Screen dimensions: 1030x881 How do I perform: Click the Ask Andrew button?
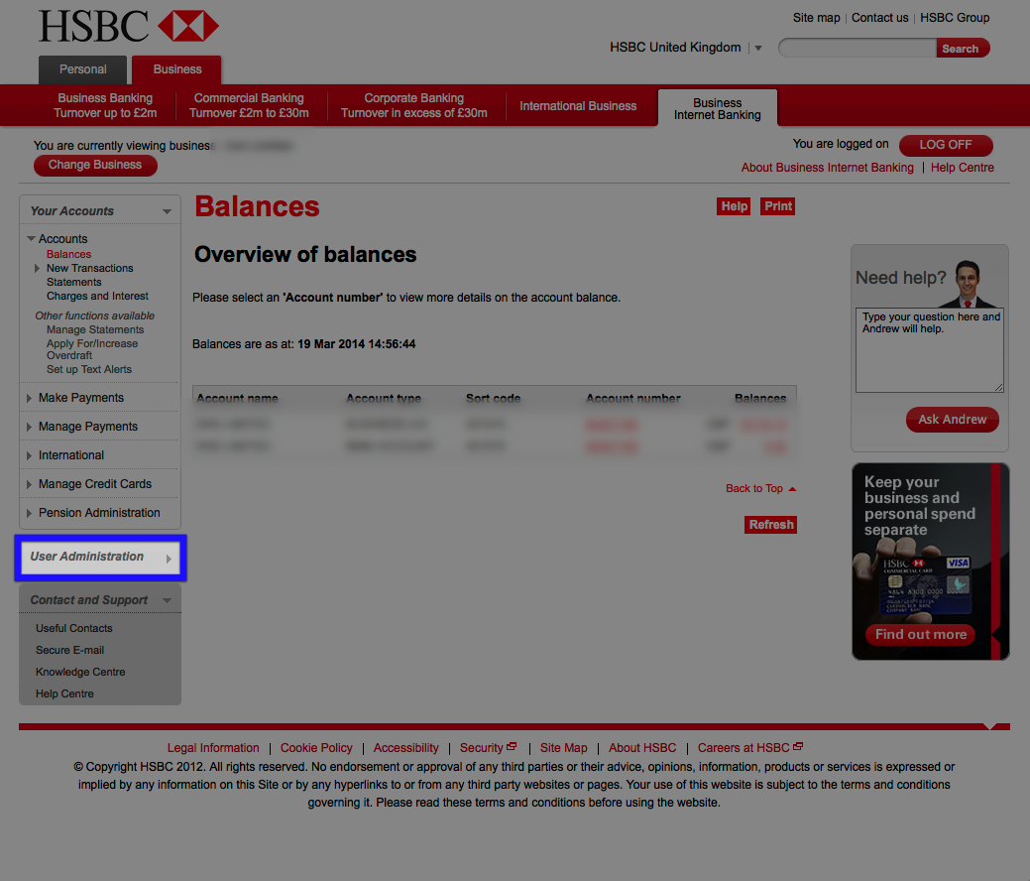952,420
